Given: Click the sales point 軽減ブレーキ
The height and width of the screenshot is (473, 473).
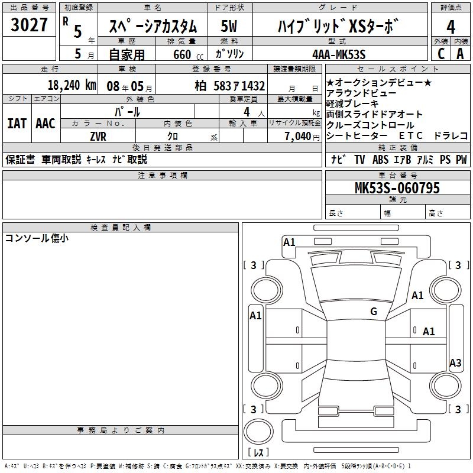Looking at the screenshot, I should click(x=352, y=104).
